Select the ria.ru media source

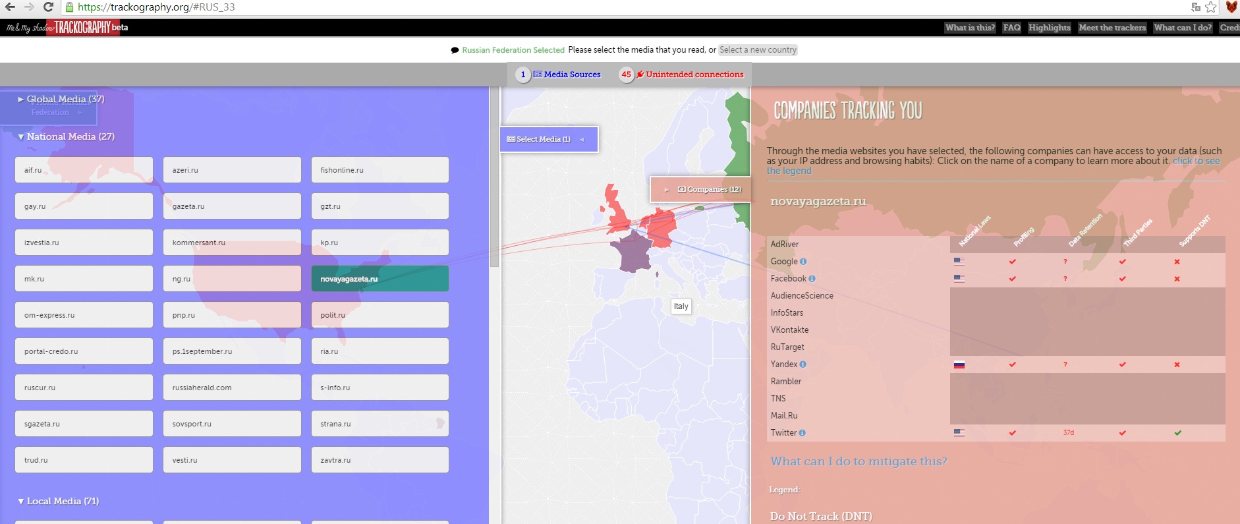tap(380, 351)
